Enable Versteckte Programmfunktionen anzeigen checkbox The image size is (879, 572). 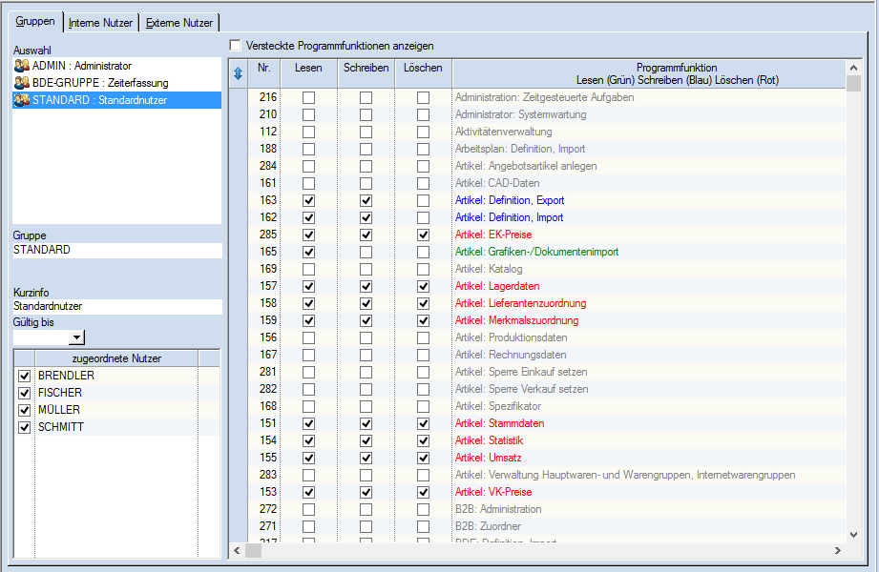pyautogui.click(x=236, y=45)
